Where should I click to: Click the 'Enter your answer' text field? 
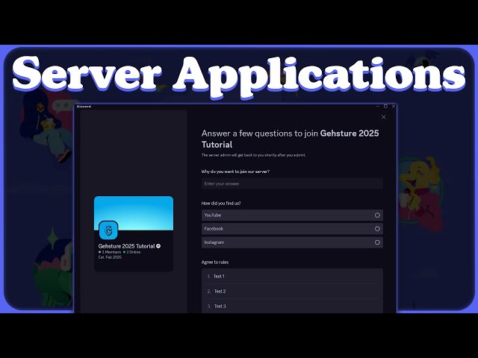(x=292, y=183)
